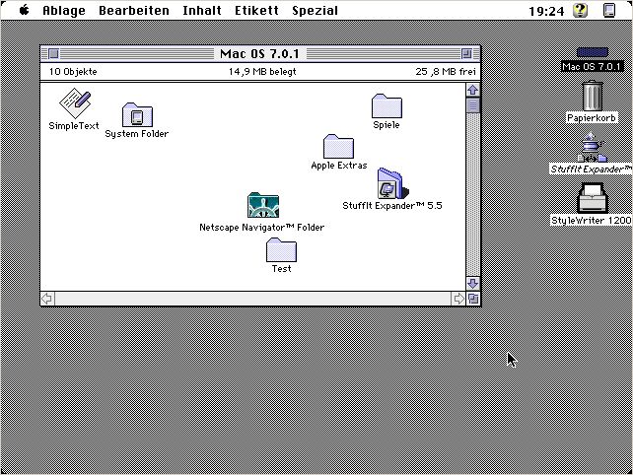633x475 pixels.
Task: Select the StyleWriter 1200 printer icon
Action: click(x=593, y=198)
